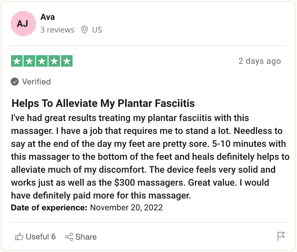
Task: Click the pink AJ avatar circle
Action: pyautogui.click(x=23, y=24)
